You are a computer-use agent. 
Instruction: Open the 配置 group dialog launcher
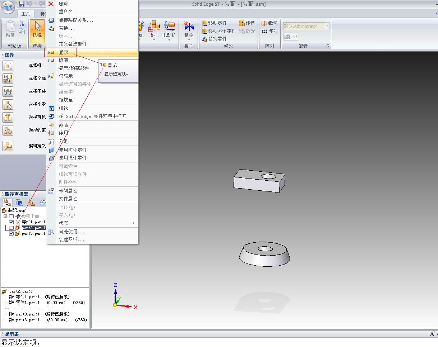click(328, 46)
